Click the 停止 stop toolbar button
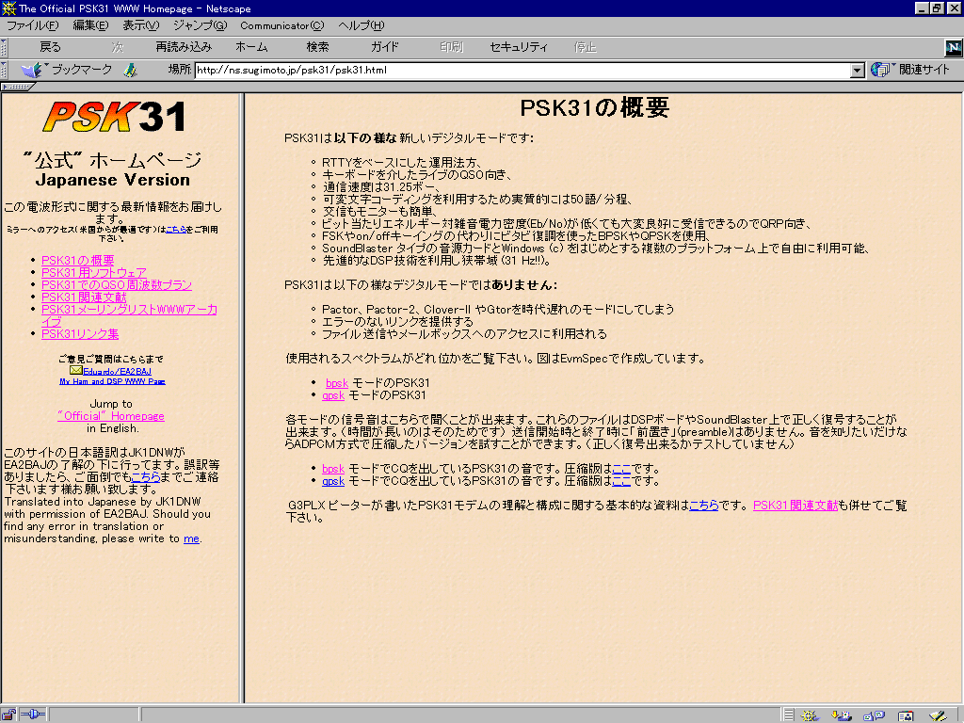 tap(586, 47)
